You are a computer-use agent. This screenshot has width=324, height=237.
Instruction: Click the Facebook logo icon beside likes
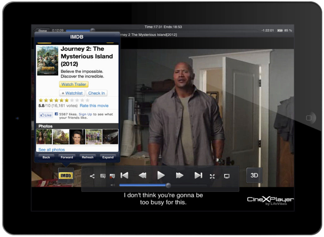point(56,114)
